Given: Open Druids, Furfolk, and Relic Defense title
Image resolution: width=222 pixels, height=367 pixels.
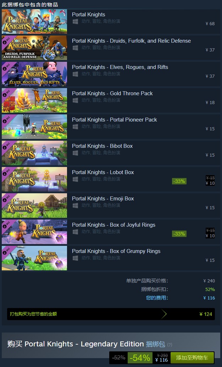Looking at the screenshot, I should pyautogui.click(x=131, y=41).
